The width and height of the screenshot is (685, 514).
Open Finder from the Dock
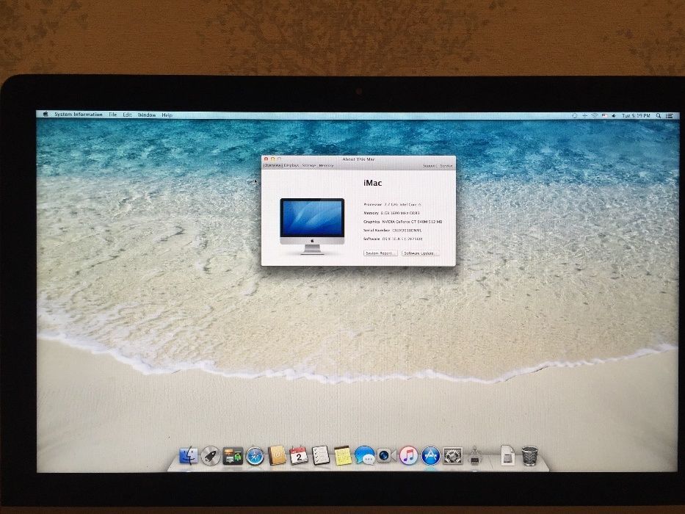click(189, 456)
